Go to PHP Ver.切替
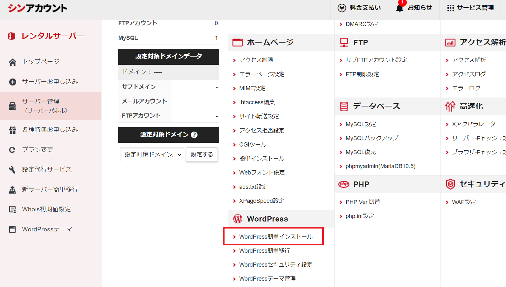This screenshot has width=506, height=287. point(363,202)
